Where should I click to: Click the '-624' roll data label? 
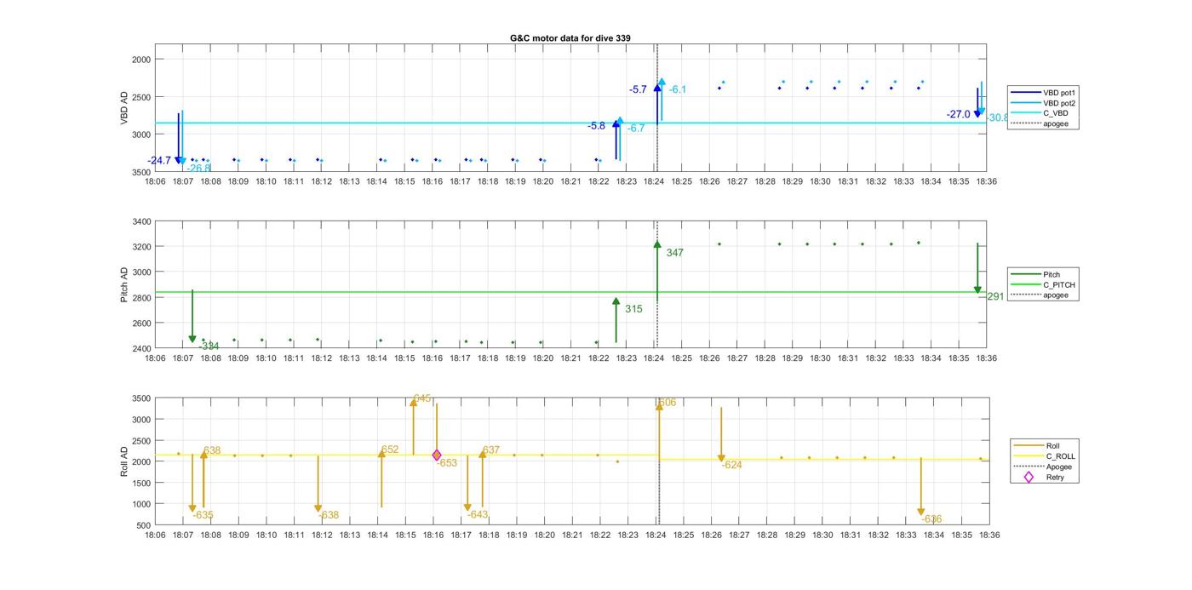[x=731, y=465]
